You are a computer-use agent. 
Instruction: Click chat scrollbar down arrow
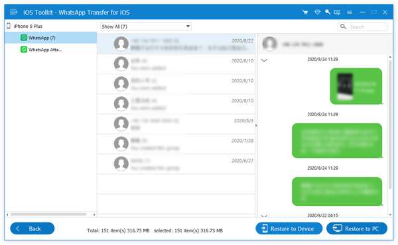(x=390, y=215)
